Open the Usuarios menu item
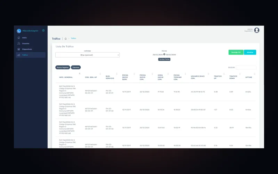The image size is (278, 174). 31,43
